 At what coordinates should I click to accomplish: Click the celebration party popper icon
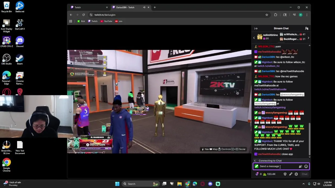tap(300, 166)
